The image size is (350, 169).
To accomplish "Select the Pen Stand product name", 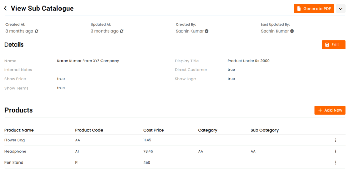I will [14, 162].
